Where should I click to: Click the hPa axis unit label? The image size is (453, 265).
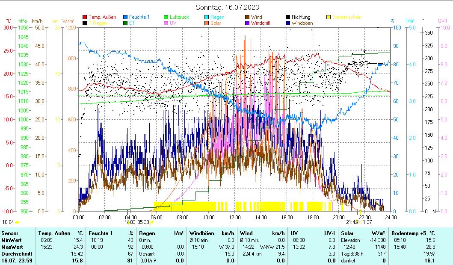pyautogui.click(x=22, y=21)
